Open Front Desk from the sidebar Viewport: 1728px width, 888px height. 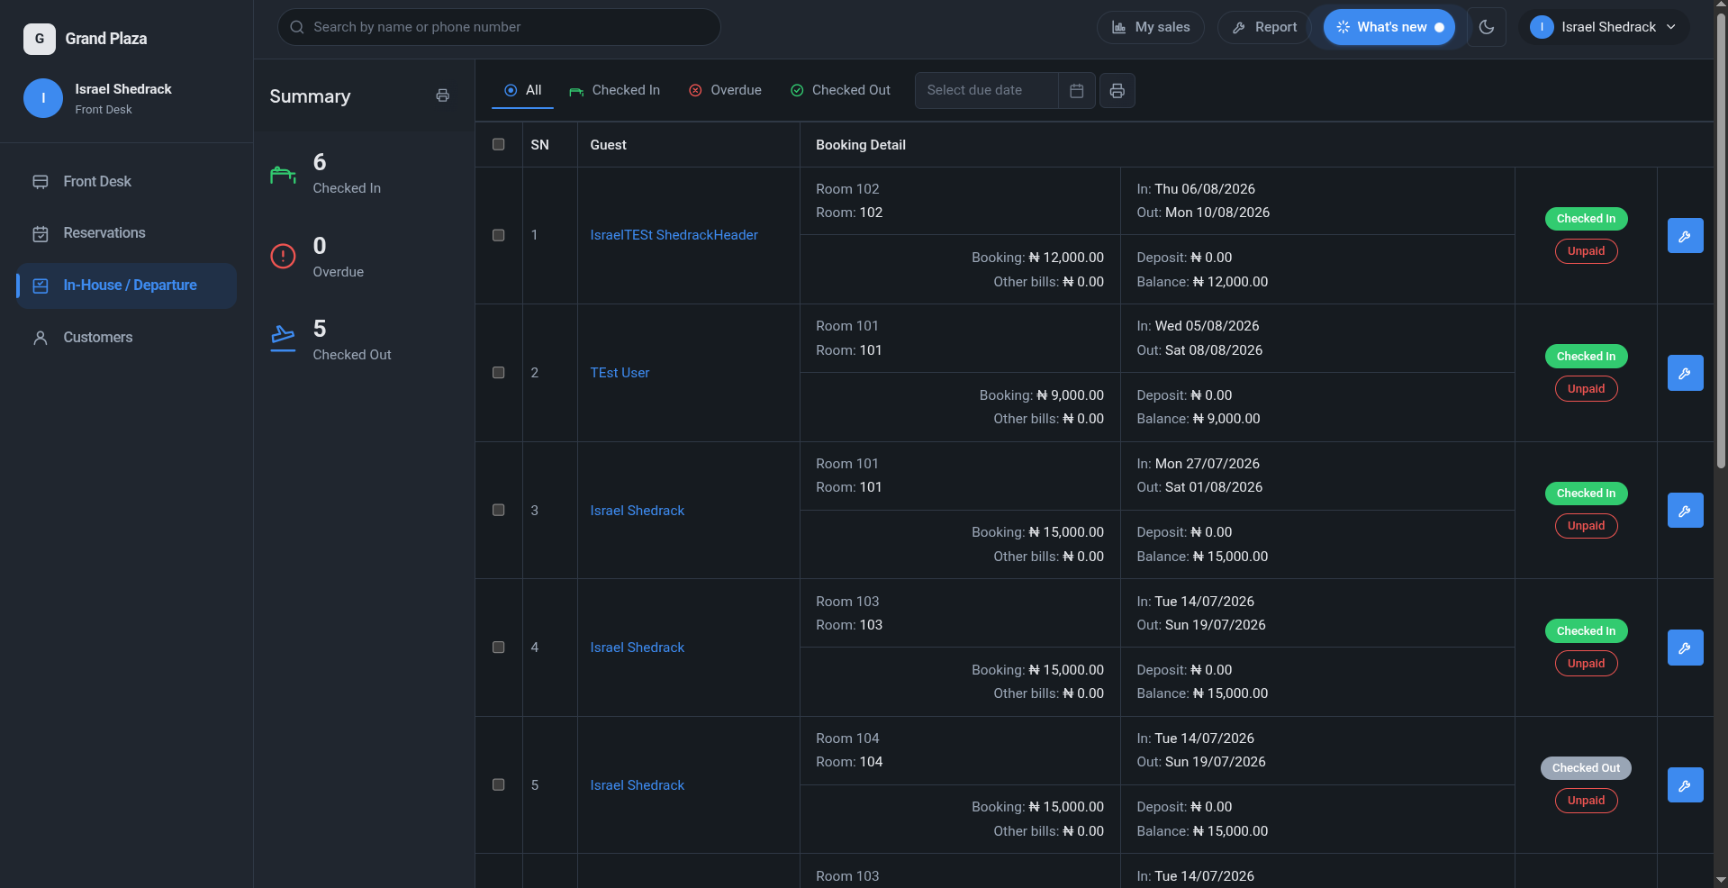pos(126,182)
